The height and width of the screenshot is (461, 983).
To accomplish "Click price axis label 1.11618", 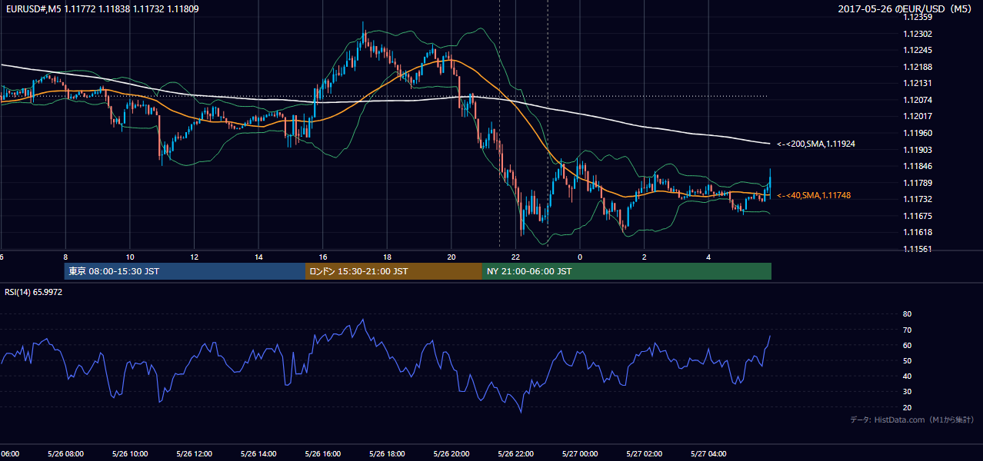I will pos(916,232).
